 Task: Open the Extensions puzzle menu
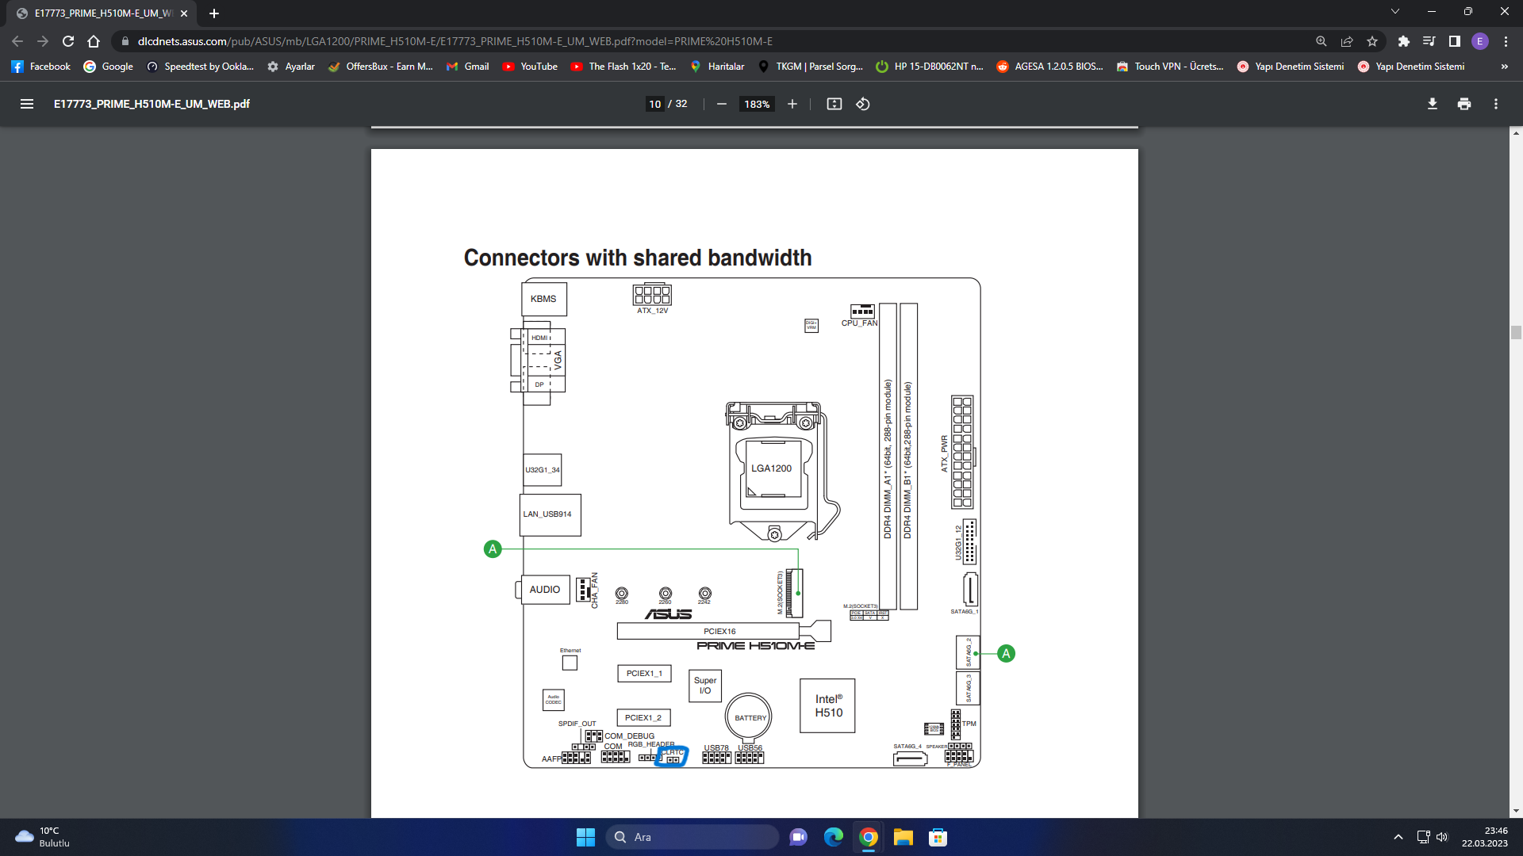1403,41
